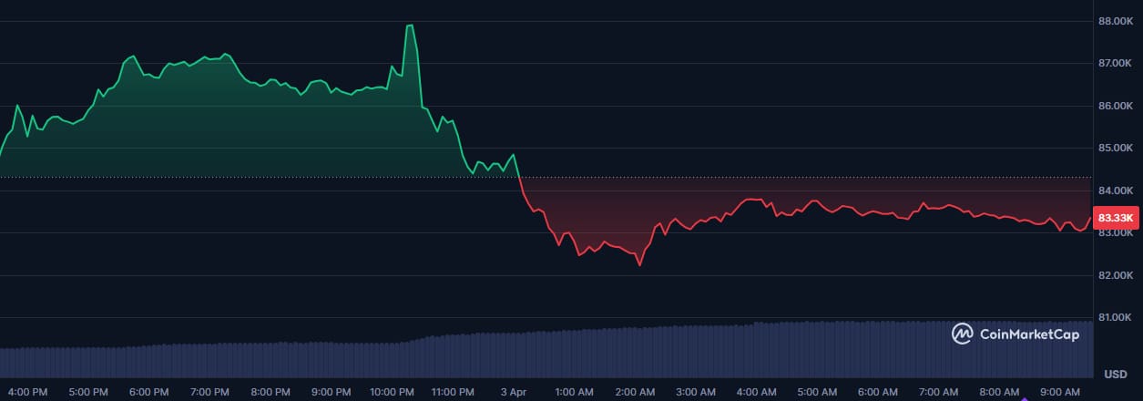
Task: Click the 8:00 PM time label
Action: click(270, 392)
